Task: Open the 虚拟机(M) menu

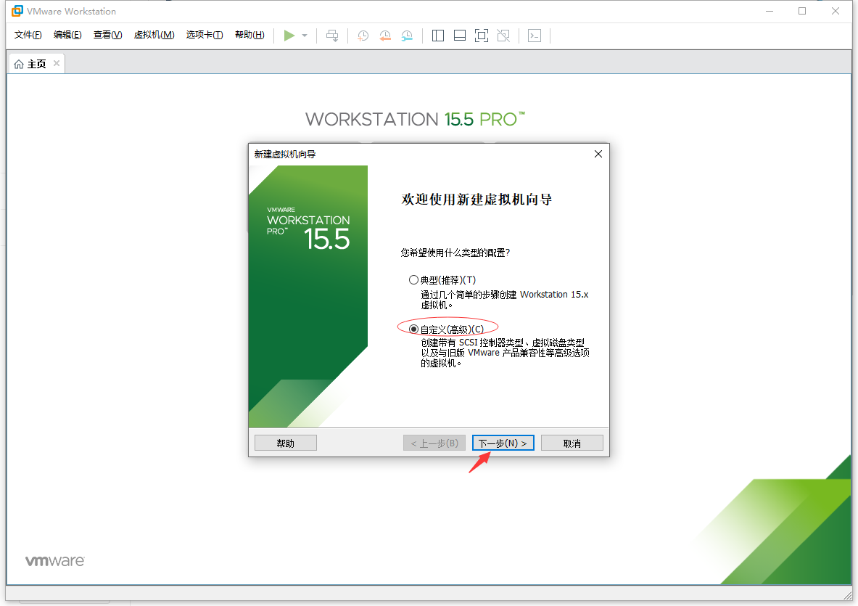Action: (154, 35)
